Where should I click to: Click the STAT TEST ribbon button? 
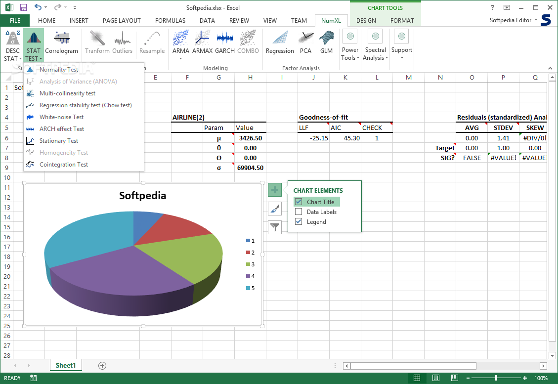(34, 45)
